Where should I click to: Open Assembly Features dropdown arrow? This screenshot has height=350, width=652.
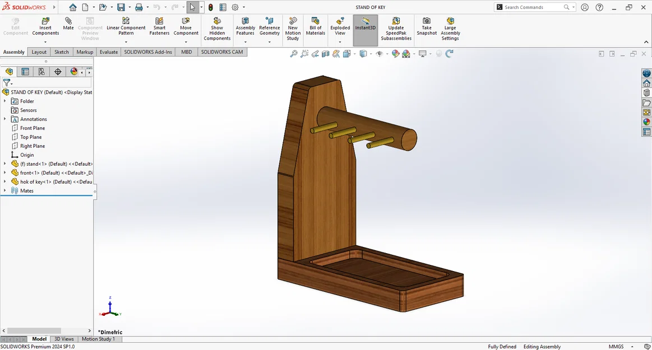pos(246,42)
